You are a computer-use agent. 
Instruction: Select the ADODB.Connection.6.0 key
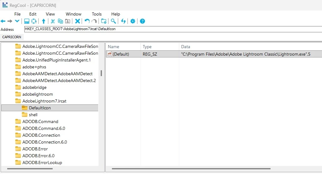pos(45,142)
